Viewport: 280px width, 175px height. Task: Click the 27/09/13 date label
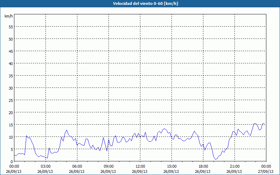[266, 171]
